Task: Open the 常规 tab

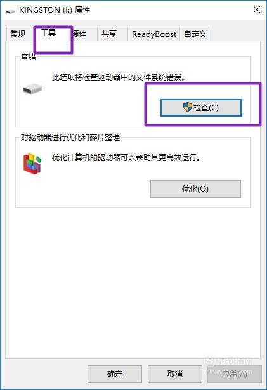Action: click(18, 34)
